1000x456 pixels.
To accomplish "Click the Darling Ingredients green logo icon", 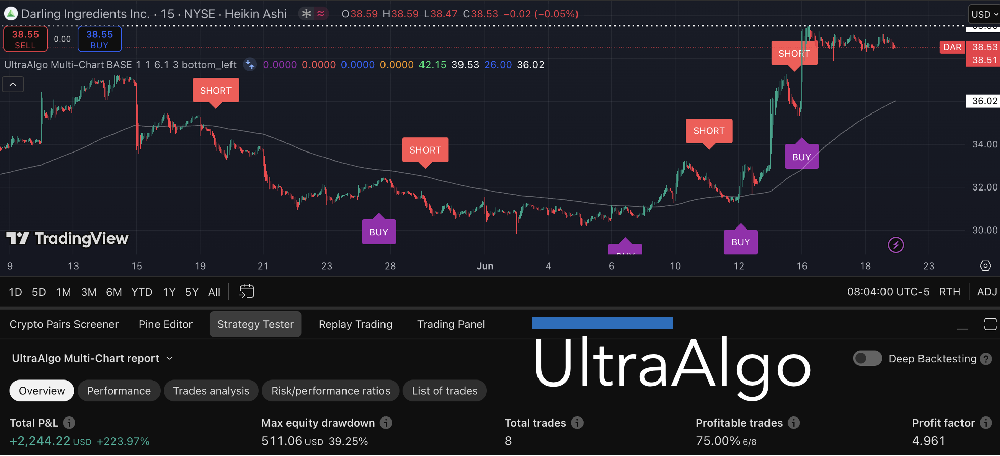I will (x=11, y=14).
